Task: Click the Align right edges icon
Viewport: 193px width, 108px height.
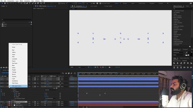Action: tap(181, 63)
